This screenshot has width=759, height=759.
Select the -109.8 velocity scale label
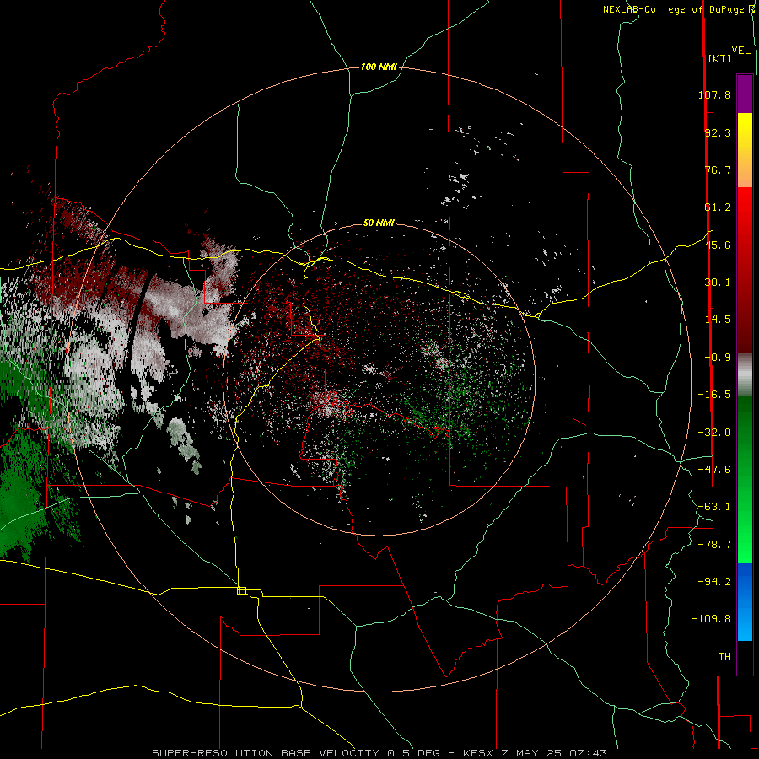[711, 619]
